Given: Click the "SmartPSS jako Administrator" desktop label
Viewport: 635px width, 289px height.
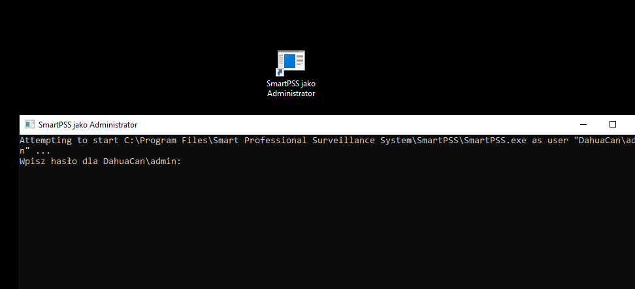Looking at the screenshot, I should tap(291, 88).
